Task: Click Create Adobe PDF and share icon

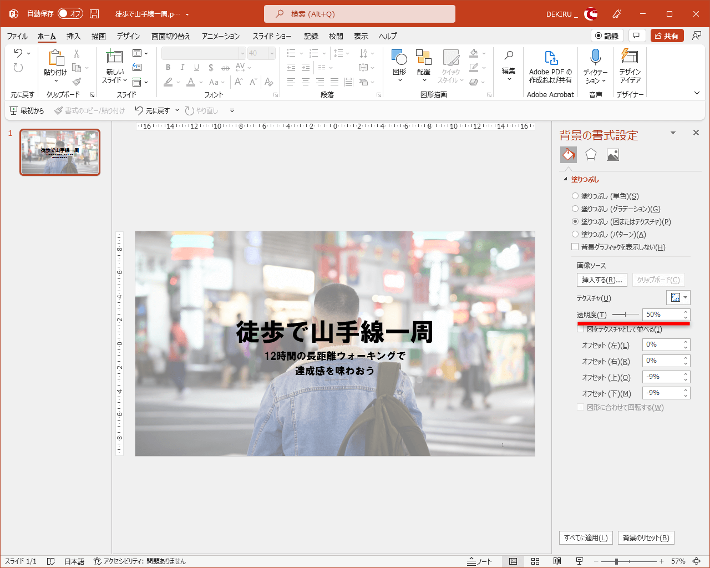Action: click(x=550, y=58)
